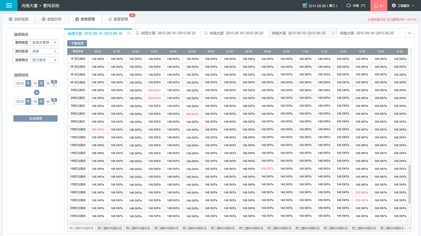Click the red 56 badge on 报警管理

point(132,15)
